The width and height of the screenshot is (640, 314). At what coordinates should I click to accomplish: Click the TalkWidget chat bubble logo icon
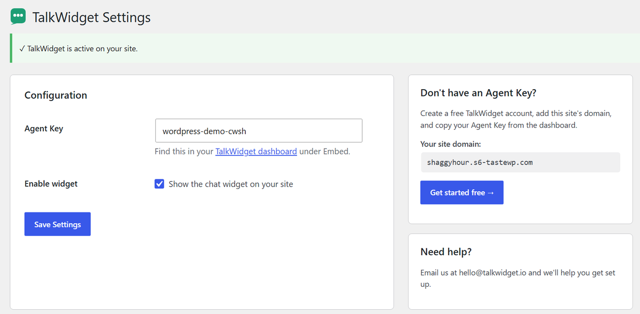pos(18,17)
